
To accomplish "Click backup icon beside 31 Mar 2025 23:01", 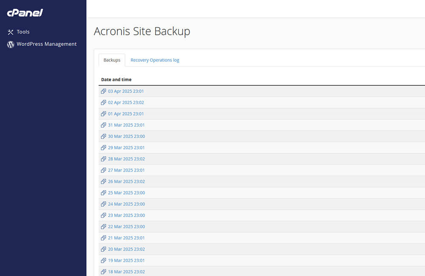I will click(103, 125).
